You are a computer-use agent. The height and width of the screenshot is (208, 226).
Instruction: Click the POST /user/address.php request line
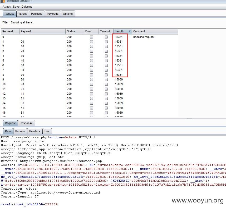[x=48, y=137]
